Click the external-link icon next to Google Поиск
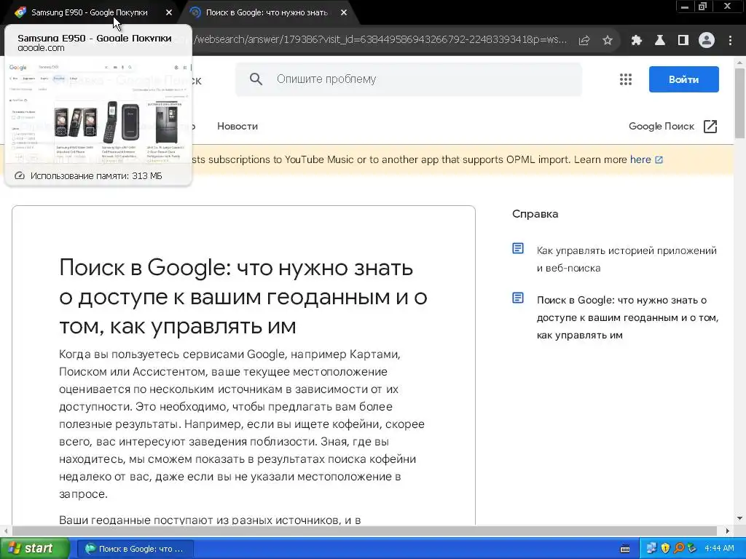The image size is (746, 559). tap(710, 126)
